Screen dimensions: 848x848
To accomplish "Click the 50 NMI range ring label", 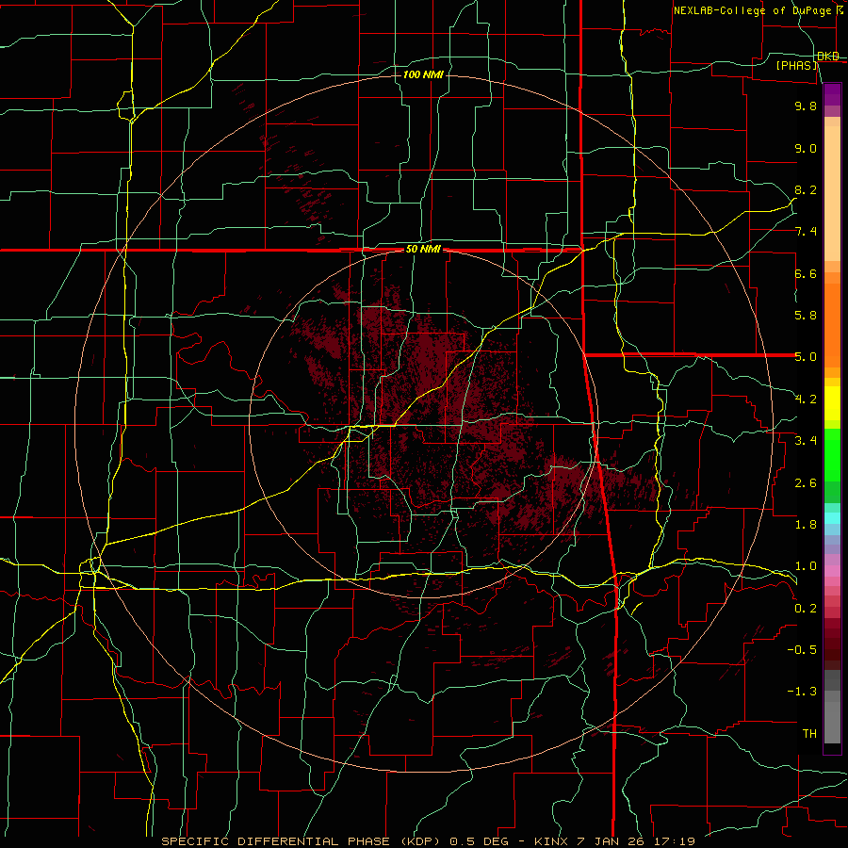I will tap(423, 250).
